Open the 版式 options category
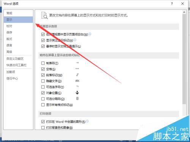 click(x=18, y=39)
